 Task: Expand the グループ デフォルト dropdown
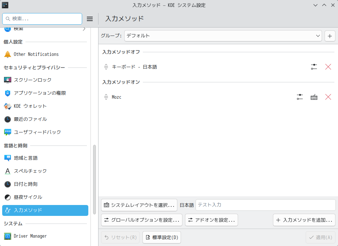[x=223, y=36]
